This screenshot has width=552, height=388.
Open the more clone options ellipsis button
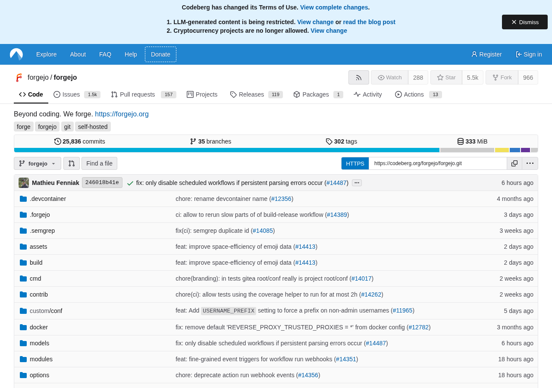pos(530,163)
